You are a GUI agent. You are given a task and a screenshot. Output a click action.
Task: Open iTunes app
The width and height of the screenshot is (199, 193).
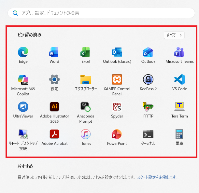(86, 134)
